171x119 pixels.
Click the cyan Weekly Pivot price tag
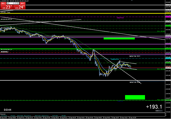pos(168,58)
